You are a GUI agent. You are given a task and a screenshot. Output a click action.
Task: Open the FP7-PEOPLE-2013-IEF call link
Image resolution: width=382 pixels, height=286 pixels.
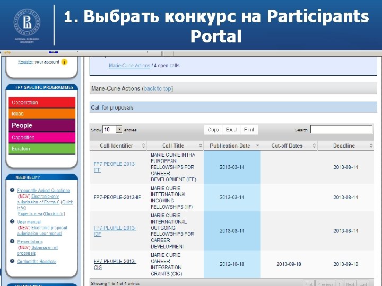[114, 167]
